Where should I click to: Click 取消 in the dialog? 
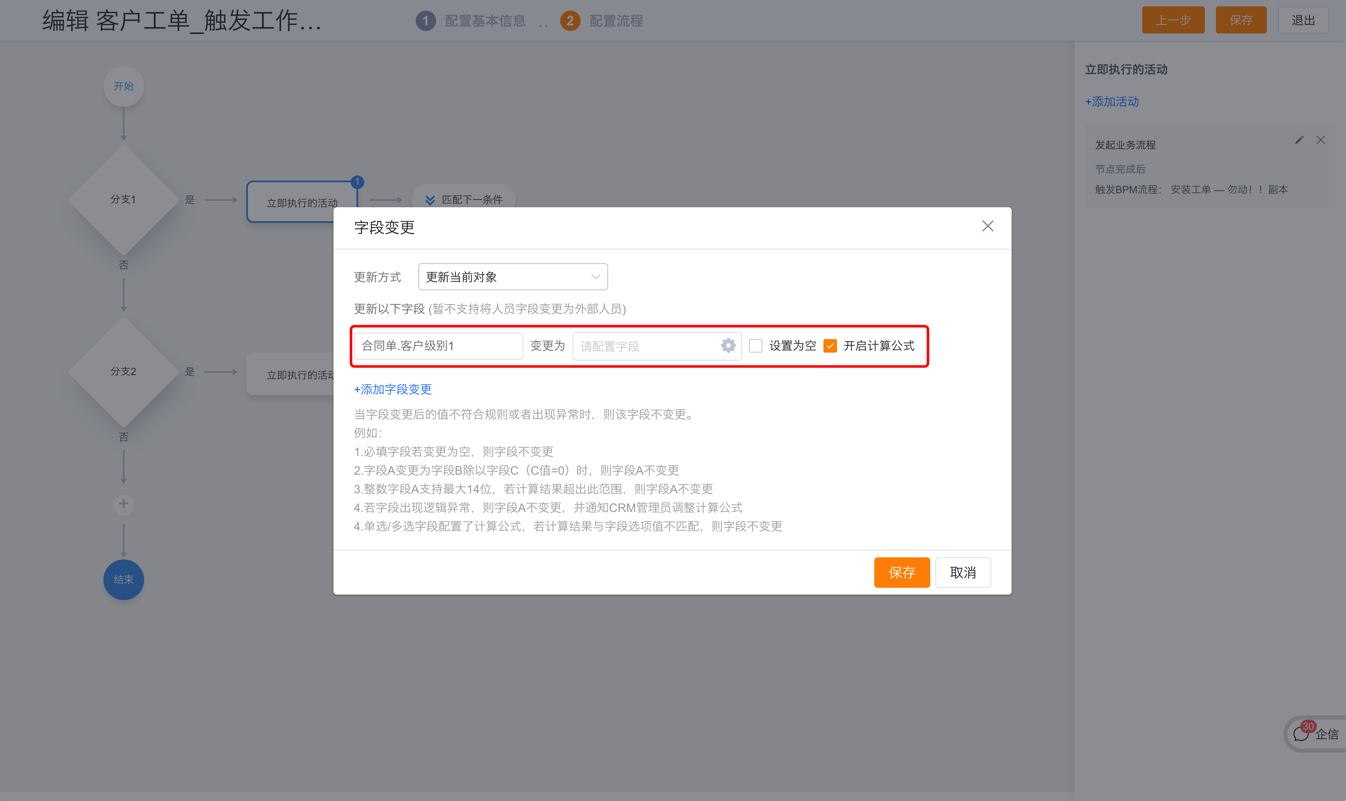(963, 572)
